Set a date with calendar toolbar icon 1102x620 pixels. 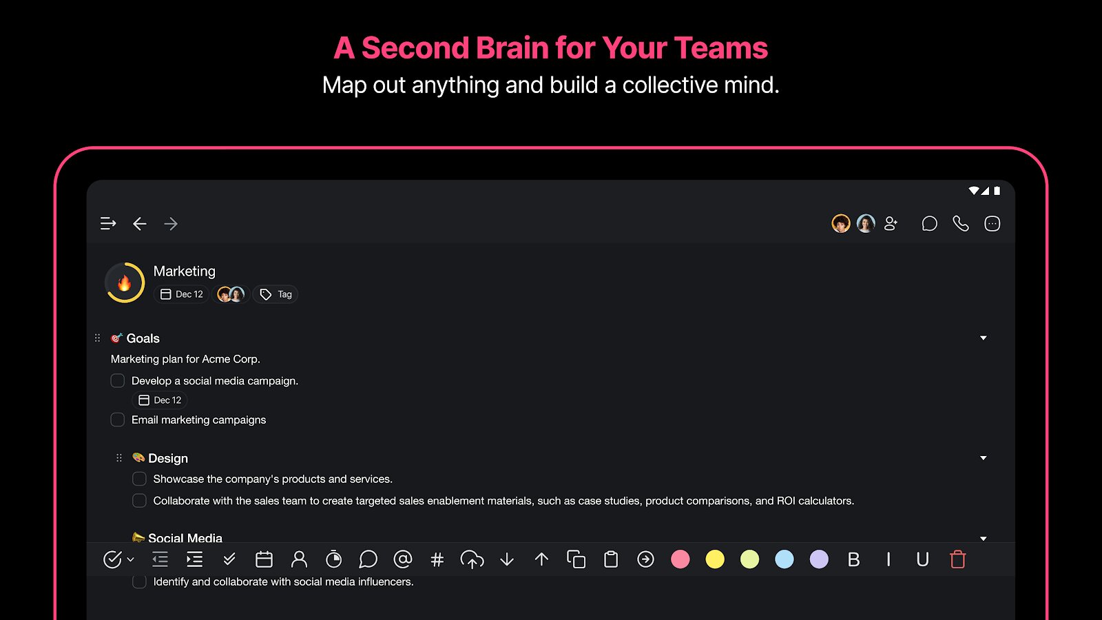click(264, 559)
